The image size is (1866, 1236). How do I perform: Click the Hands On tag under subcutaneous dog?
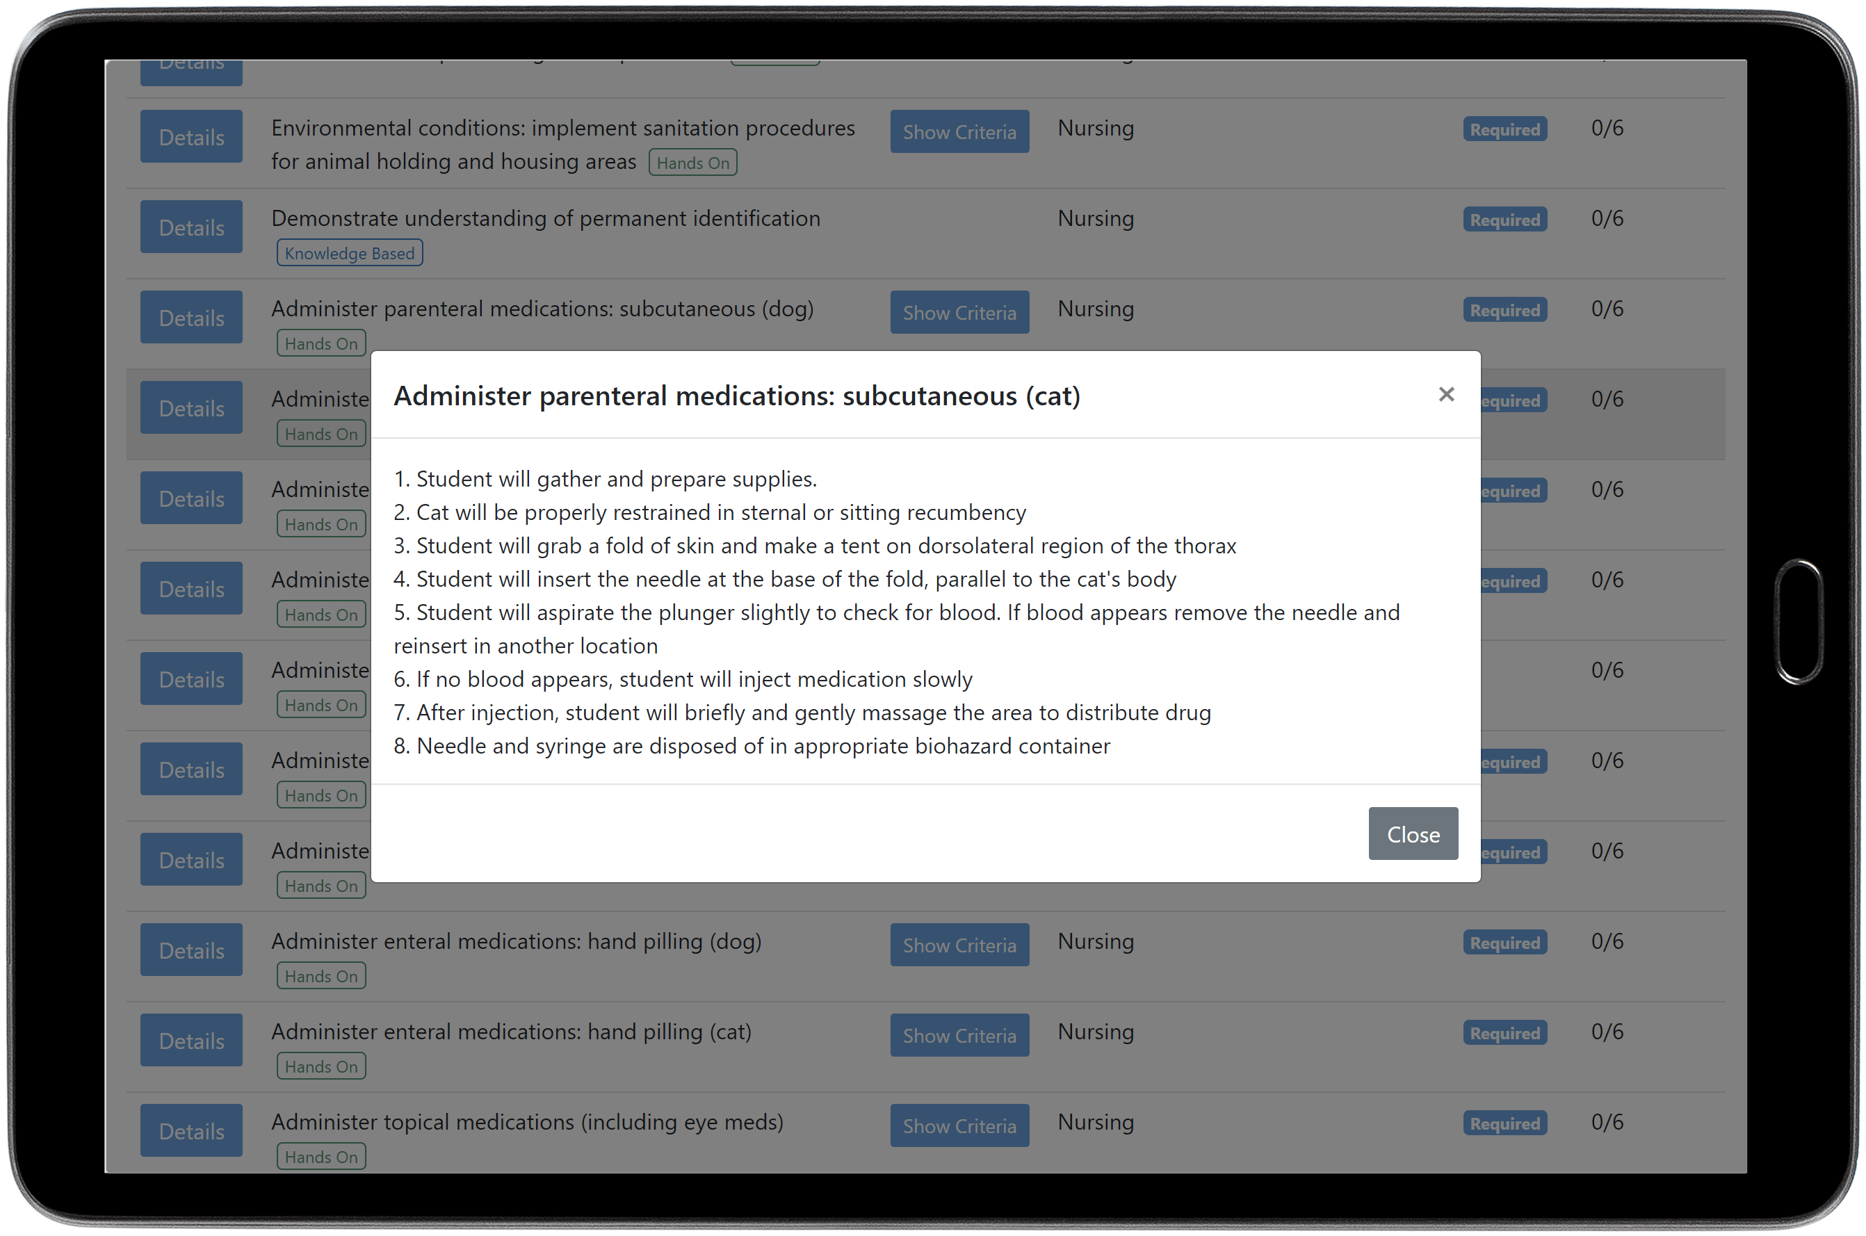tap(320, 343)
